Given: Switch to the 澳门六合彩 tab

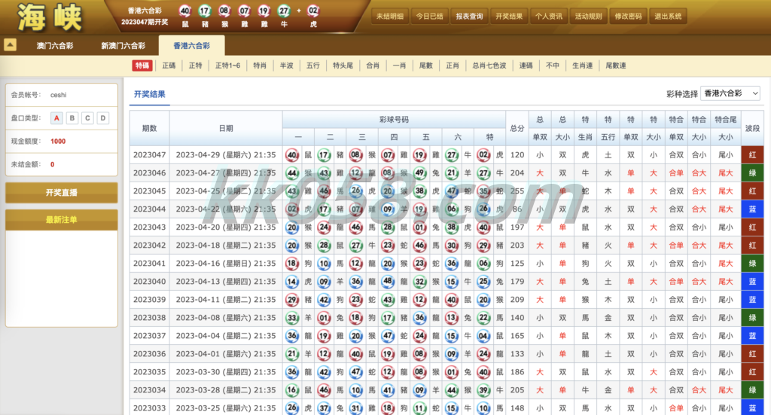Looking at the screenshot, I should click(x=55, y=46).
